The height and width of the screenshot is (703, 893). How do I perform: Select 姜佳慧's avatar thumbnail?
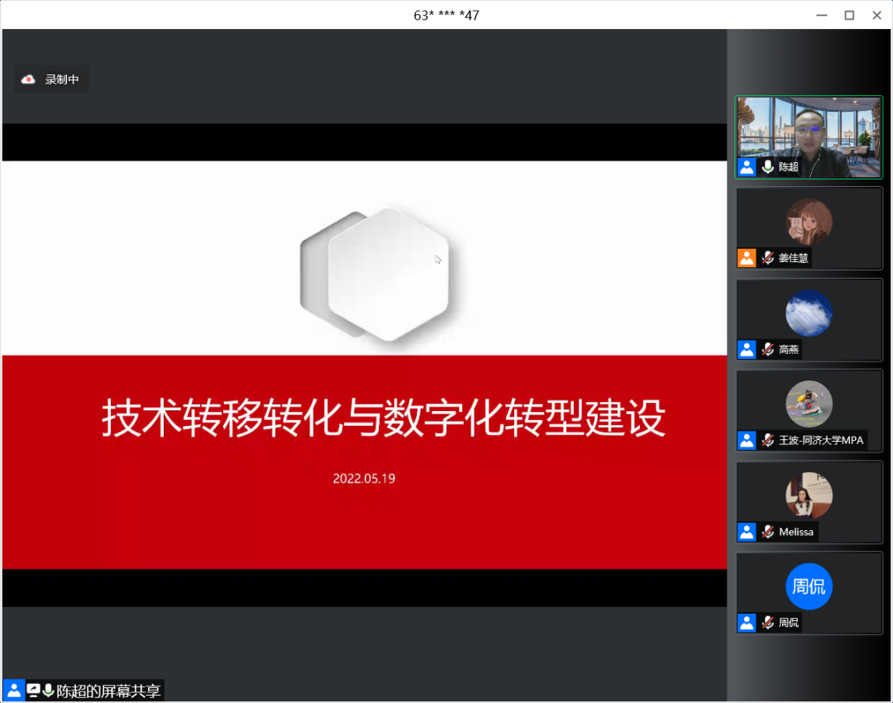[x=809, y=223]
